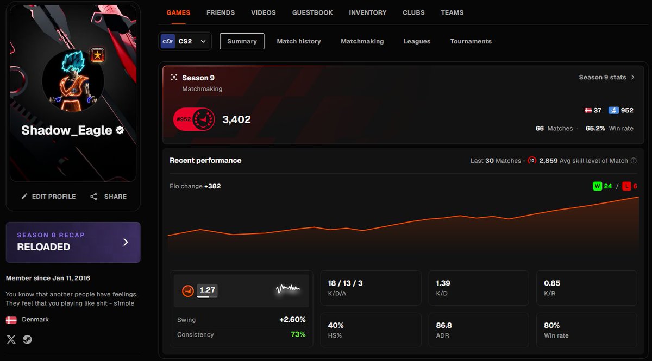This screenshot has height=361, width=652.
Task: Switch to the CLUBS tab
Action: (414, 12)
